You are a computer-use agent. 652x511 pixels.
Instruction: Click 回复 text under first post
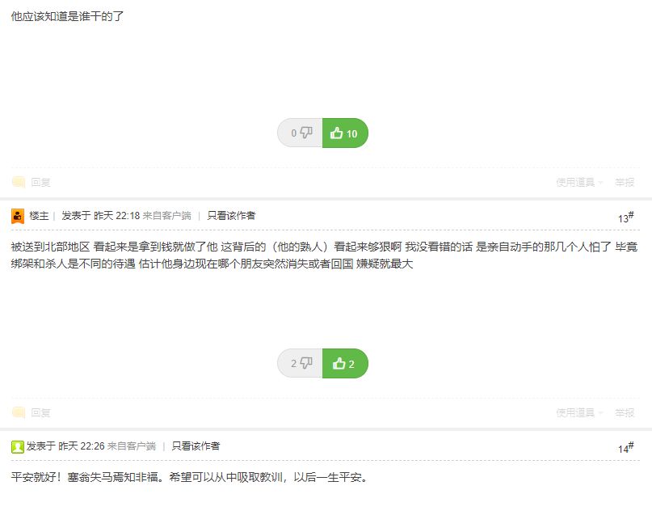click(40, 182)
